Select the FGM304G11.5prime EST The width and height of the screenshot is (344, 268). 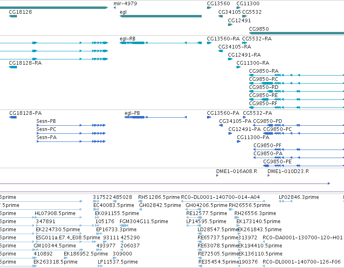tap(124, 226)
